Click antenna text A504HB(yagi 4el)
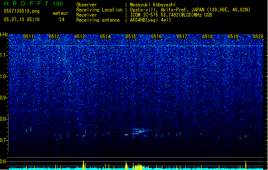 coord(150,20)
